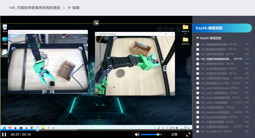Click the video progress bar handle

click(37, 130)
